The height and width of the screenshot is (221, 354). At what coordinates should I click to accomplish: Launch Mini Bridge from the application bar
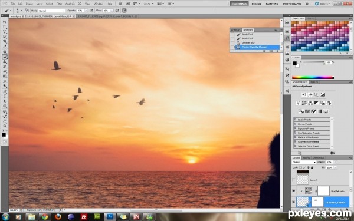[128, 4]
